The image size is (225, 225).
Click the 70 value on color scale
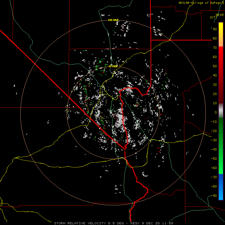coord(215,48)
